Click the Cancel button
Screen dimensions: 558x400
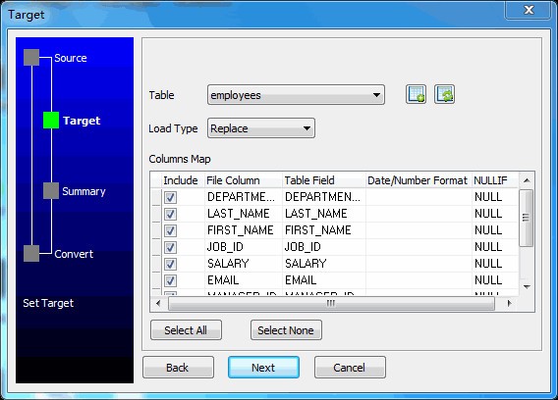coord(350,368)
